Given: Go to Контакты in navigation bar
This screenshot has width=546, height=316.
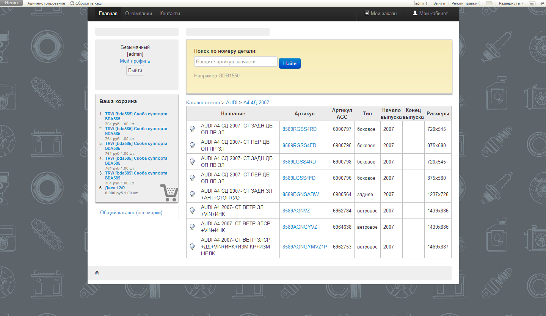Looking at the screenshot, I should [x=169, y=14].
